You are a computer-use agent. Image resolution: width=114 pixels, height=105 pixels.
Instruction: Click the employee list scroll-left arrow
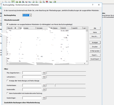pos(8,63)
